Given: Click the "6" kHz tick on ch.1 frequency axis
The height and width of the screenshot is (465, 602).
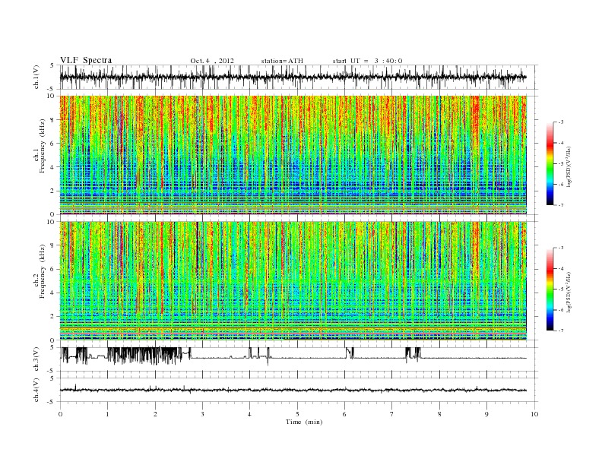Looking at the screenshot, I should coord(53,144).
